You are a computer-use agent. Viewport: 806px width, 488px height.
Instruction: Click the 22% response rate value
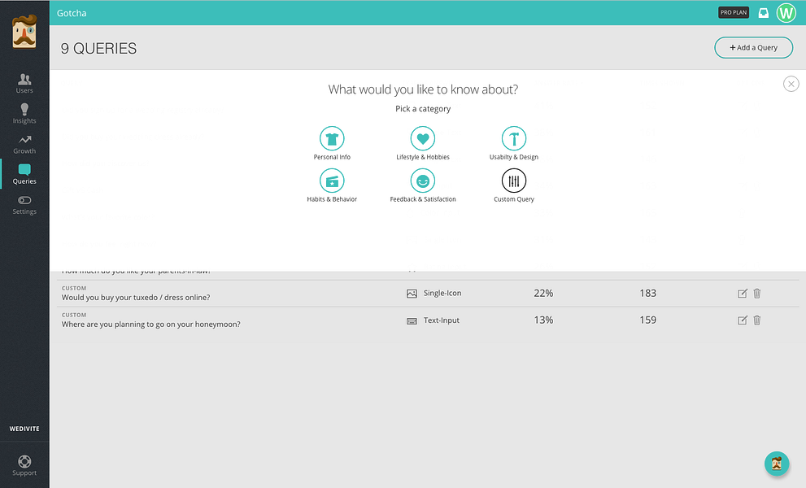click(x=543, y=293)
